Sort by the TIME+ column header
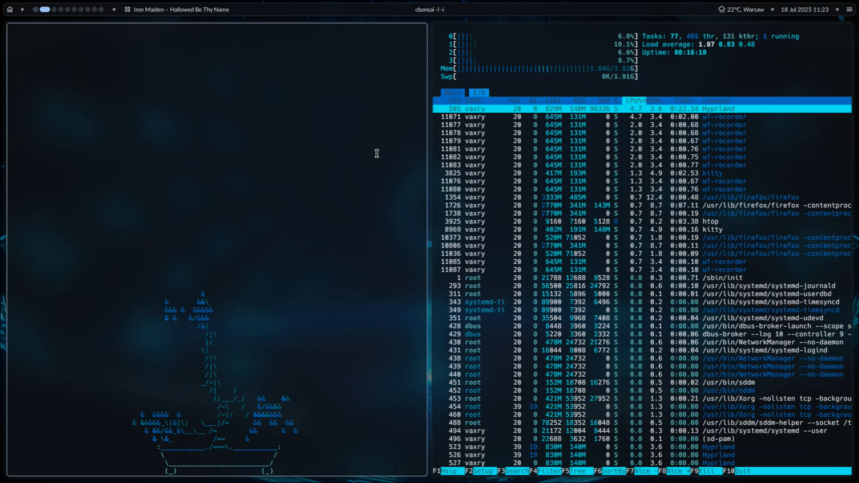The height and width of the screenshot is (483, 859). (x=685, y=101)
